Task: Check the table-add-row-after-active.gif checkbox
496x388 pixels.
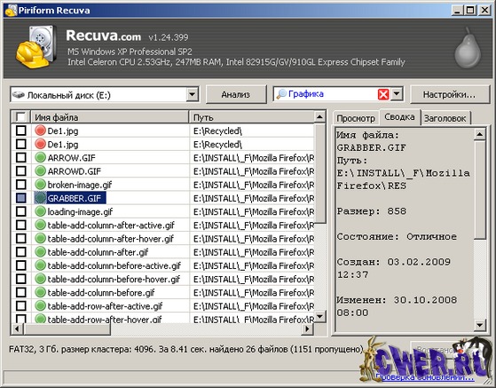Action: coord(21,305)
